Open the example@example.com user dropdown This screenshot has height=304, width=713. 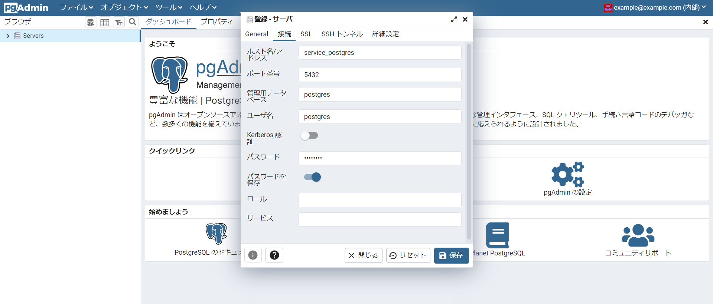pos(660,7)
